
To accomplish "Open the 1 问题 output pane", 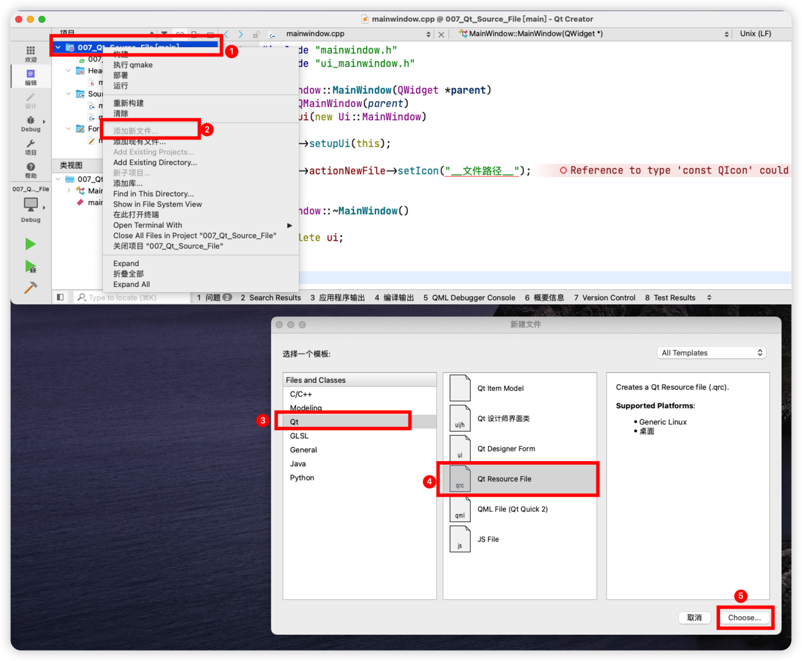I will pyautogui.click(x=214, y=297).
